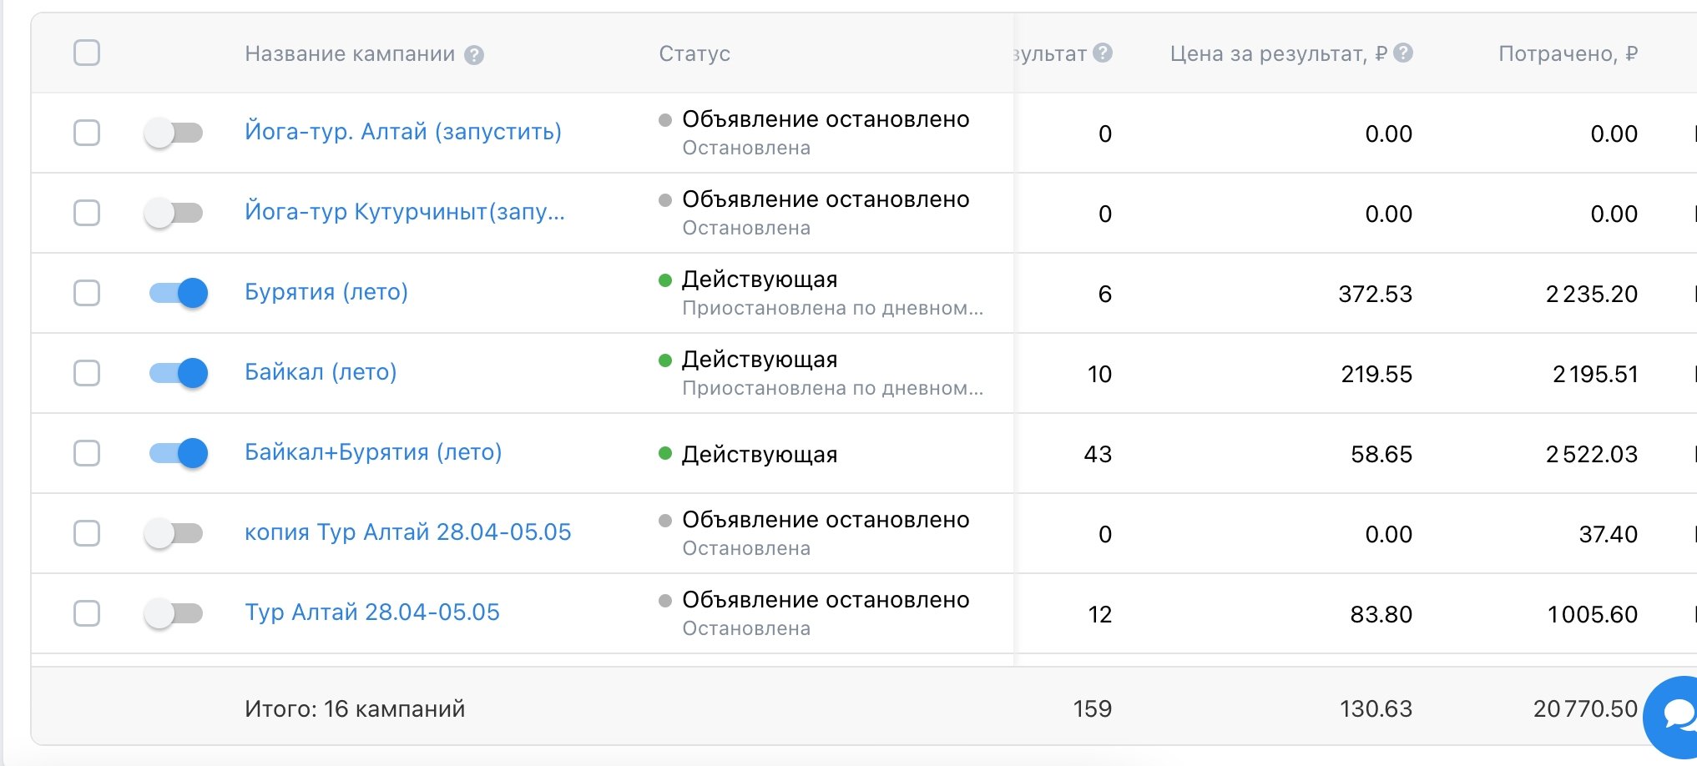The image size is (1697, 766).
Task: Select checkbox for Тур Алтай 28.04-05.05 row
Action: (x=87, y=613)
